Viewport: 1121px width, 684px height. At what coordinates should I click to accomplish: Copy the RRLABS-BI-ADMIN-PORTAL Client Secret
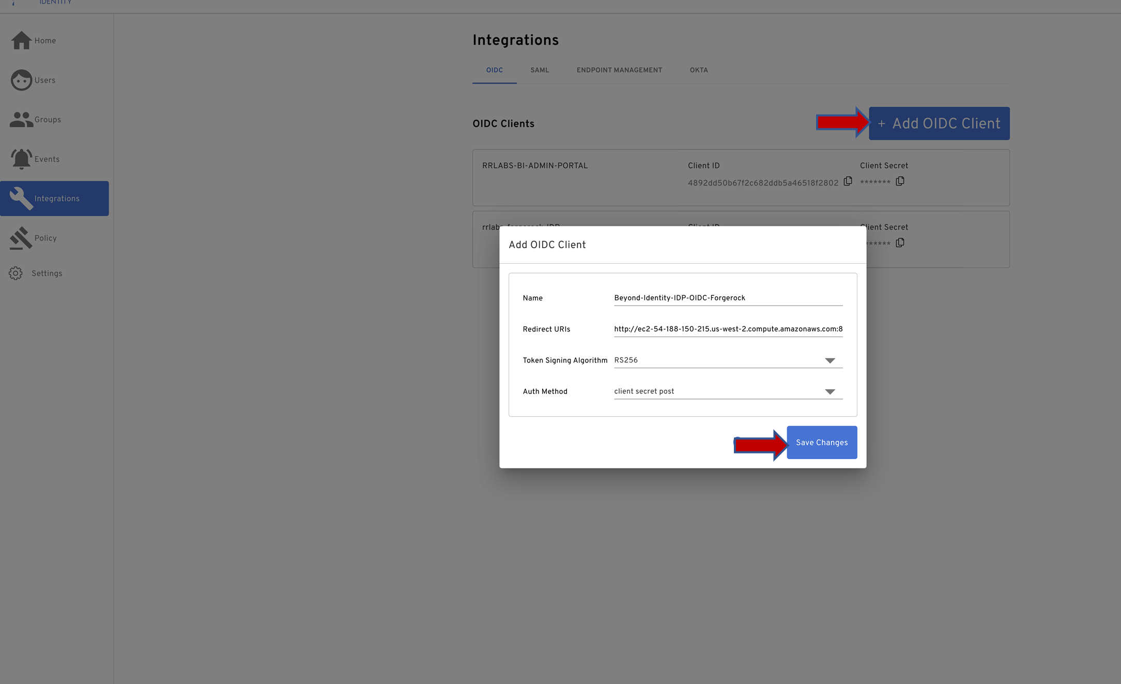click(x=900, y=181)
